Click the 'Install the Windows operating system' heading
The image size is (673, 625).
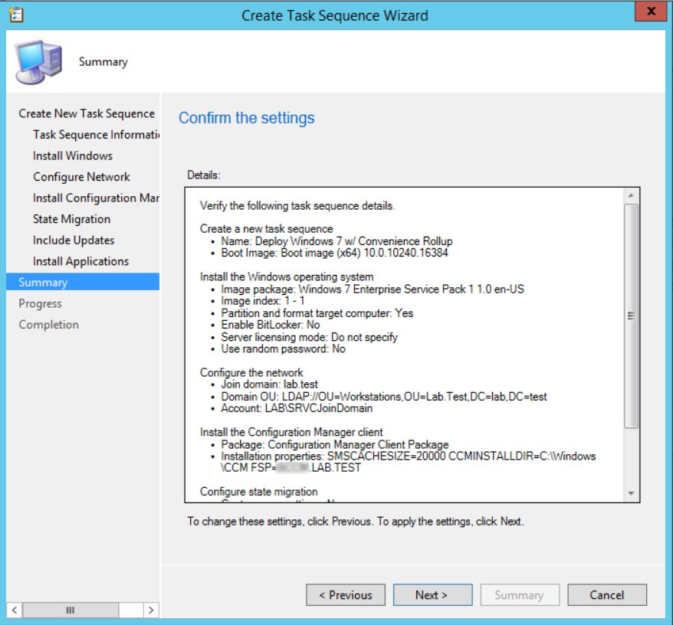(x=287, y=277)
